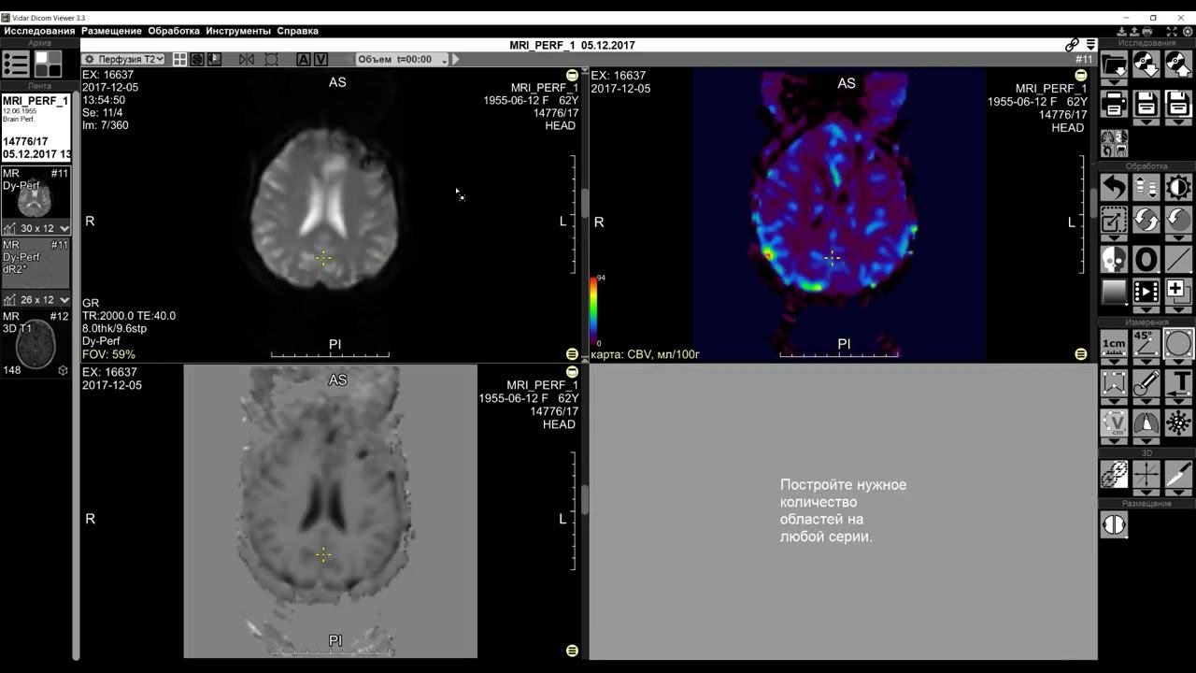Click the 'карта: CBV, мл/100г' label
This screenshot has height=673, width=1196.
[x=646, y=354]
